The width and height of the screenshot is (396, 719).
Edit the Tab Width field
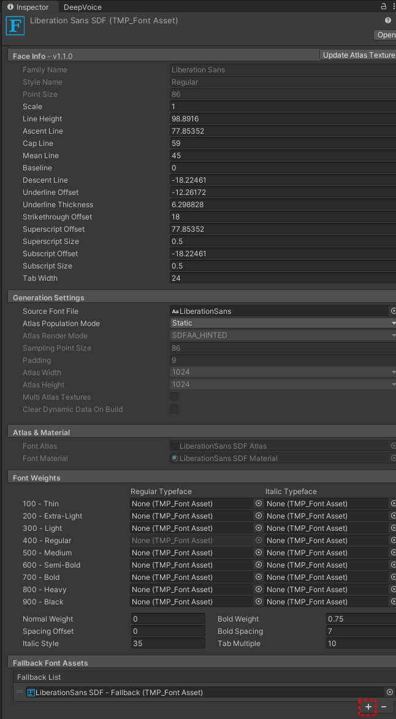click(x=283, y=278)
